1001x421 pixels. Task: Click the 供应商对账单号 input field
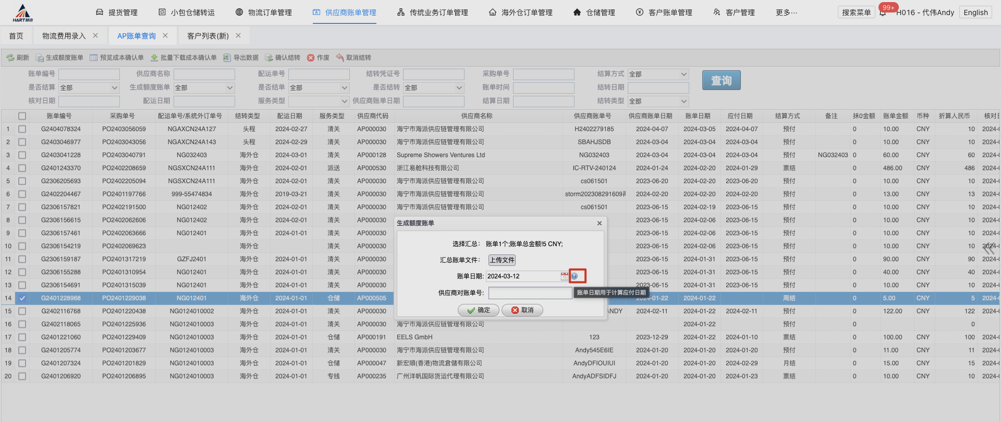[530, 293]
